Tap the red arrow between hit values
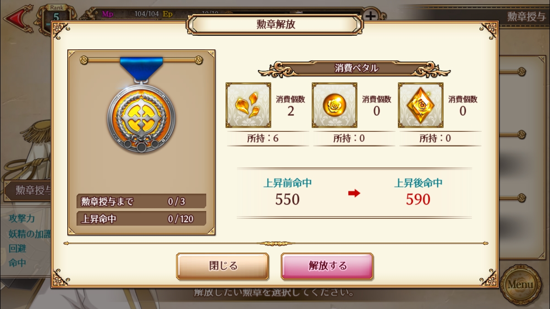Image resolution: width=550 pixels, height=309 pixels. click(x=354, y=194)
